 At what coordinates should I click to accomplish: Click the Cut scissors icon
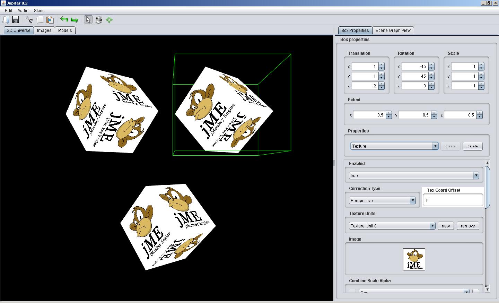(x=29, y=20)
